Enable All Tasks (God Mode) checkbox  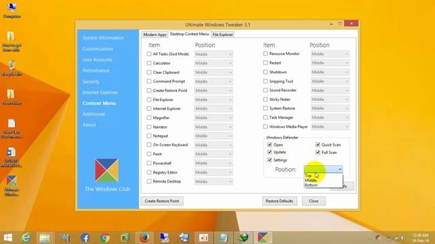[x=149, y=54]
